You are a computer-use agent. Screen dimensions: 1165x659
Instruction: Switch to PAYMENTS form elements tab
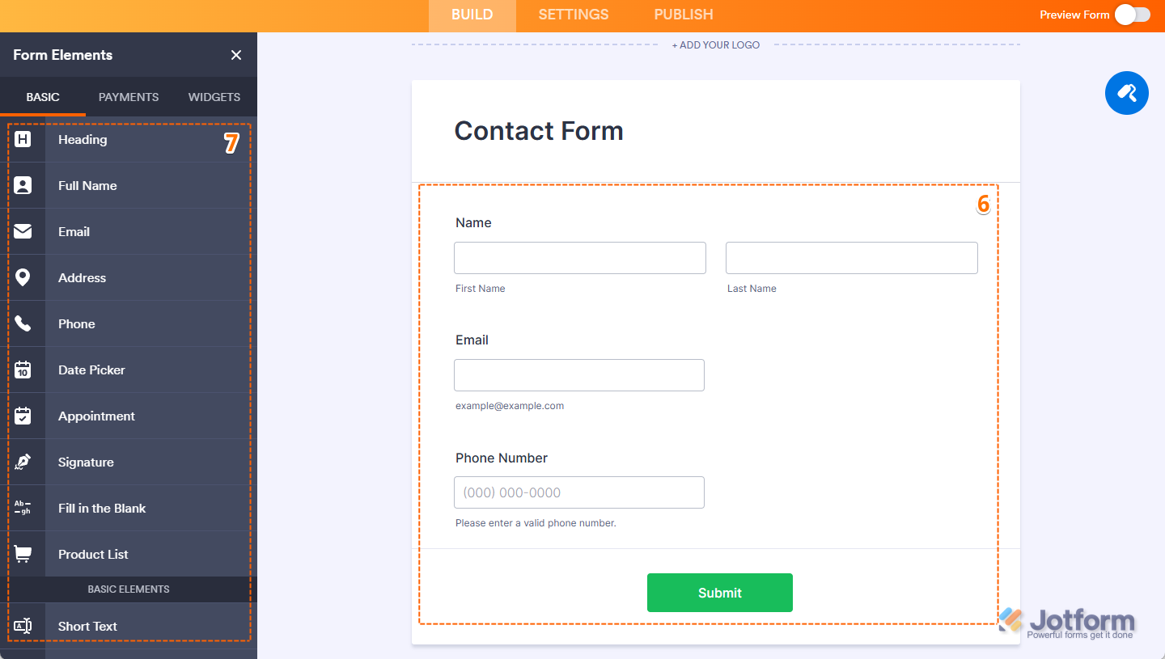coord(129,97)
